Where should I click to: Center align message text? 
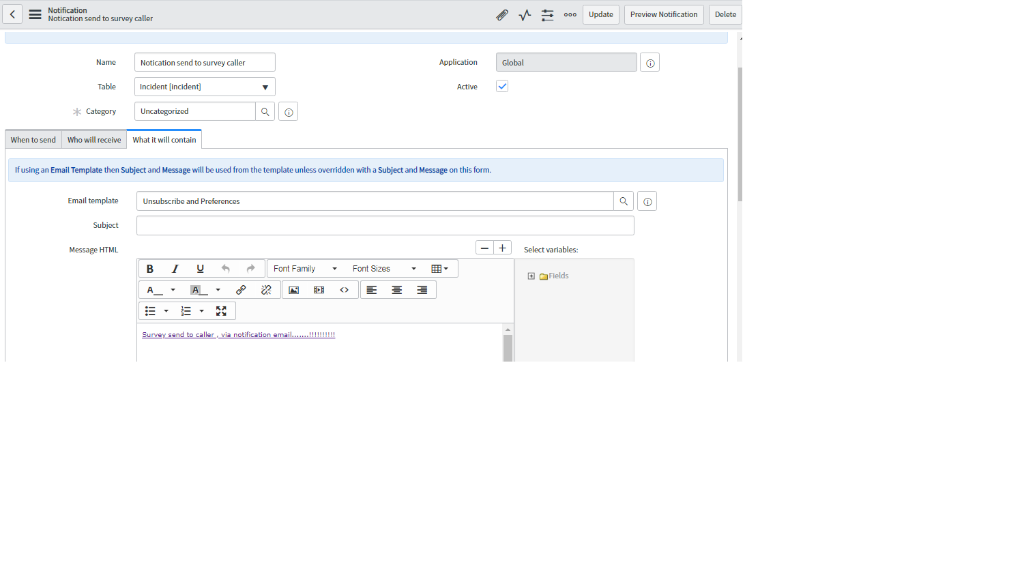click(x=397, y=290)
